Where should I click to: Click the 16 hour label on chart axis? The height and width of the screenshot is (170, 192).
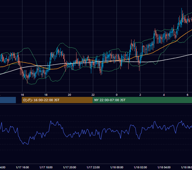click(22, 95)
